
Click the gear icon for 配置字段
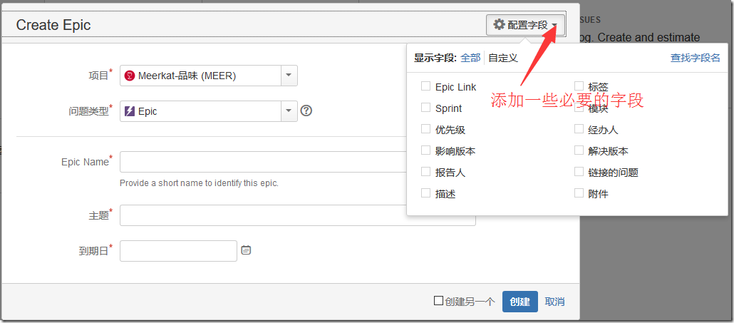coord(499,25)
